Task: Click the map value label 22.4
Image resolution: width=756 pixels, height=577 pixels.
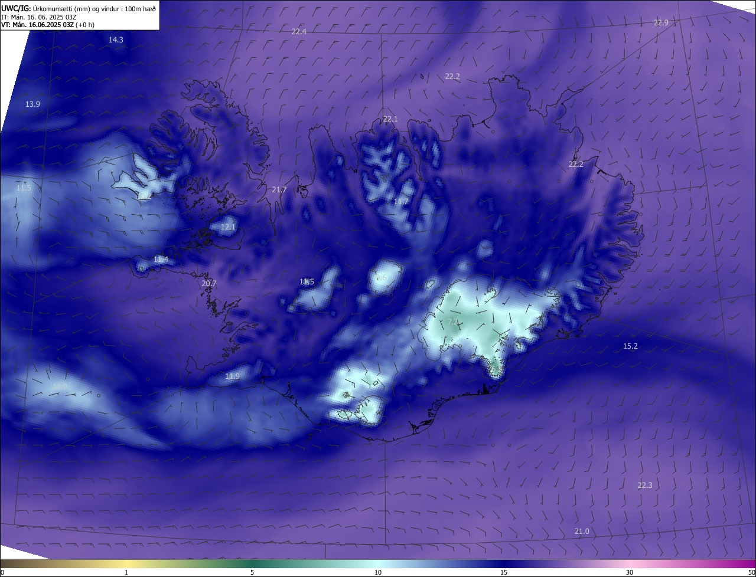Action: (299, 31)
